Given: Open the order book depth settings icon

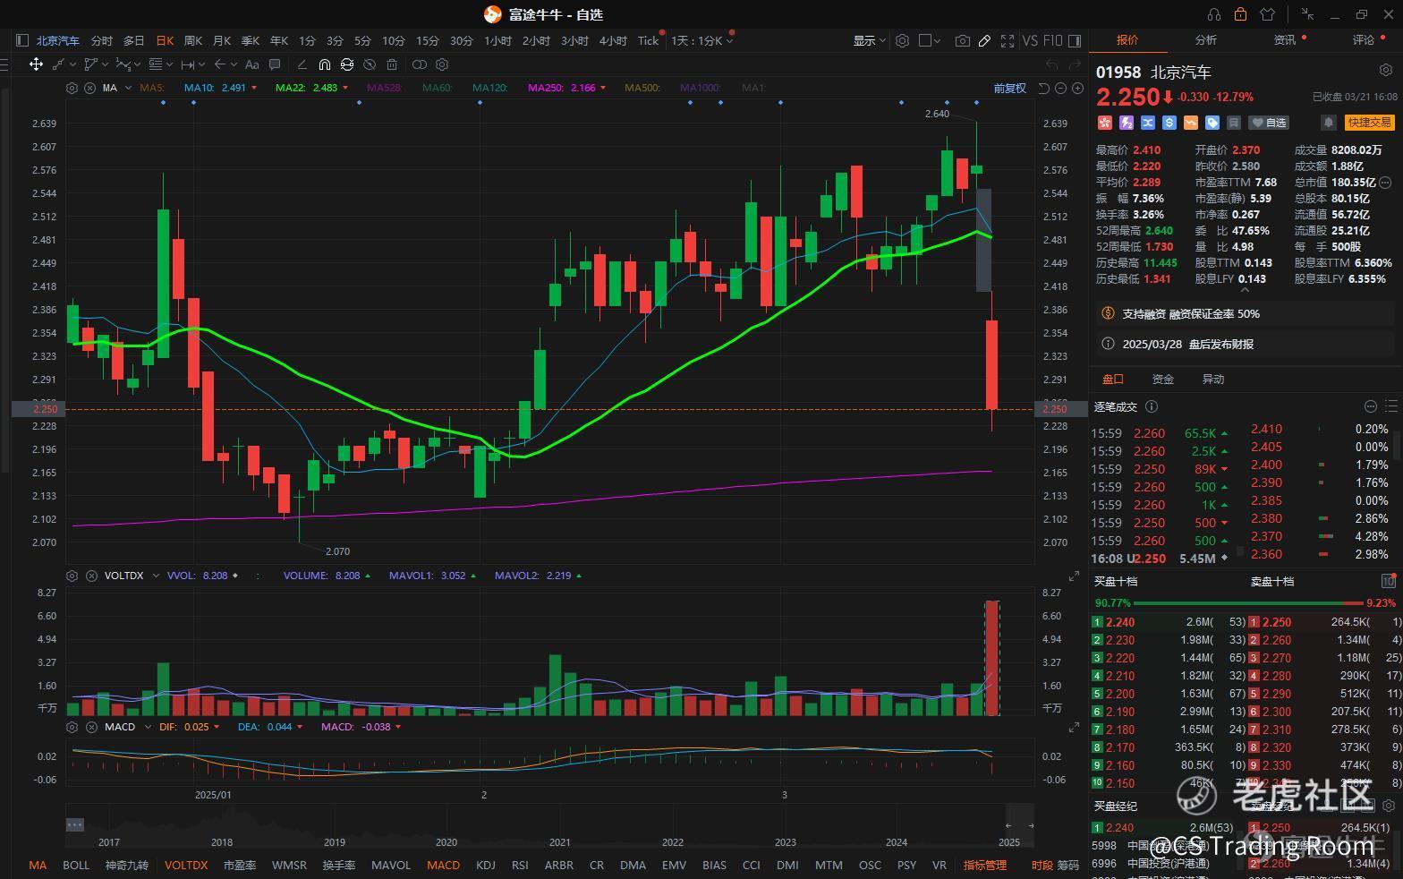Looking at the screenshot, I should pyautogui.click(x=1389, y=581).
